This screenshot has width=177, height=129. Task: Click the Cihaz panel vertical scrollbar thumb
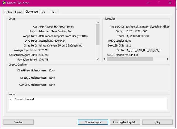pyautogui.click(x=98, y=35)
